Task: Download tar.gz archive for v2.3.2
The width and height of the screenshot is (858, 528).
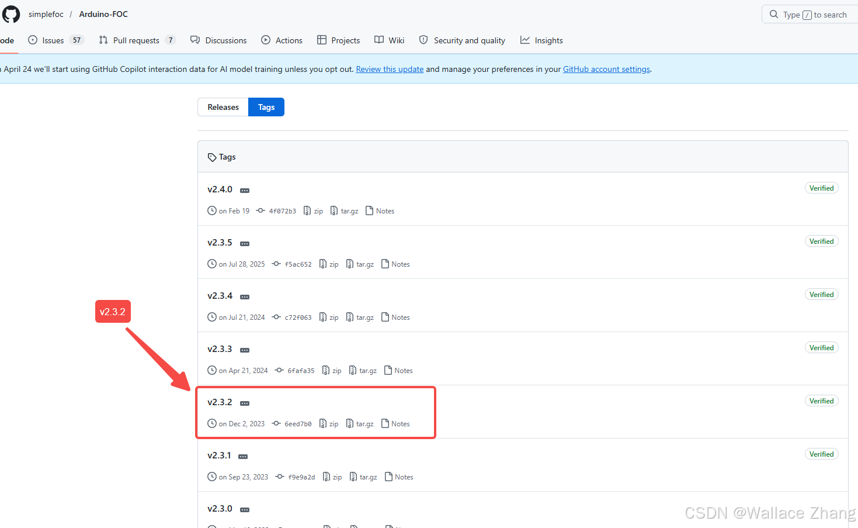Action: (x=360, y=424)
